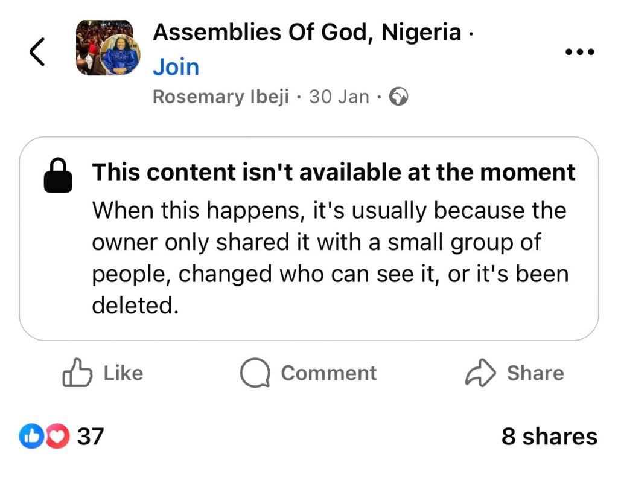Screen dimensions: 618x480
Task: Toggle Like on this post
Action: 103,373
